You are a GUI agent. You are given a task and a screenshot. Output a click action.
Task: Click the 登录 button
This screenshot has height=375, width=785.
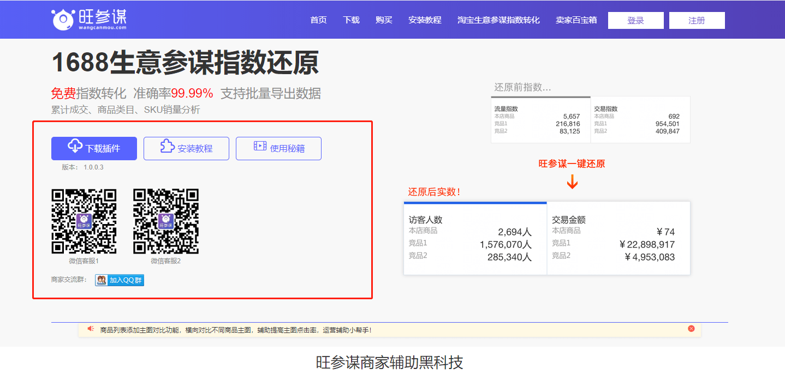point(635,20)
